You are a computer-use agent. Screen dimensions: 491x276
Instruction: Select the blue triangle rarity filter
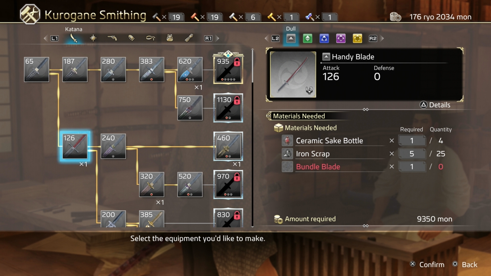coord(324,38)
